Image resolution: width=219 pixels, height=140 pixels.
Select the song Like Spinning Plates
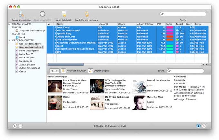[128, 40]
